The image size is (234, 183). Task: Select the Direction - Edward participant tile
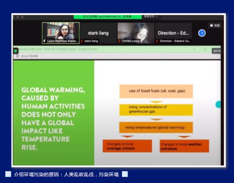[173, 33]
